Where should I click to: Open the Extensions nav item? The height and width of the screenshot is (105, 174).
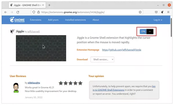tap(35, 20)
